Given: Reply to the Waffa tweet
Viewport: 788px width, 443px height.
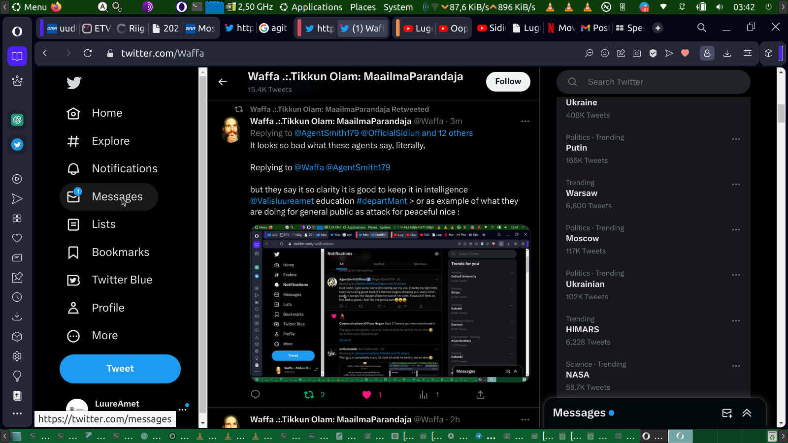Looking at the screenshot, I should 255,395.
